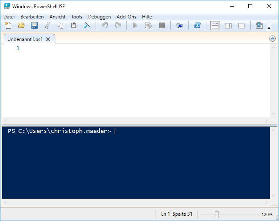The width and height of the screenshot is (279, 221).
Task: Start a new remote PowerShell tab
Action: [x=179, y=25]
